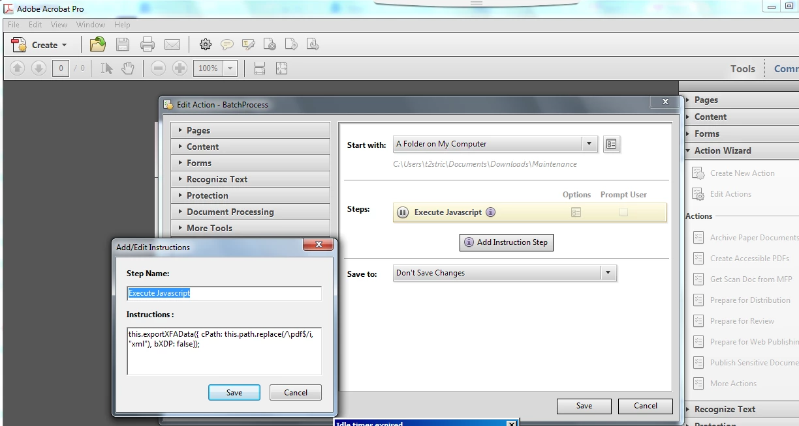Click the highlight text toolbar icon
This screenshot has width=799, height=426.
tap(248, 44)
